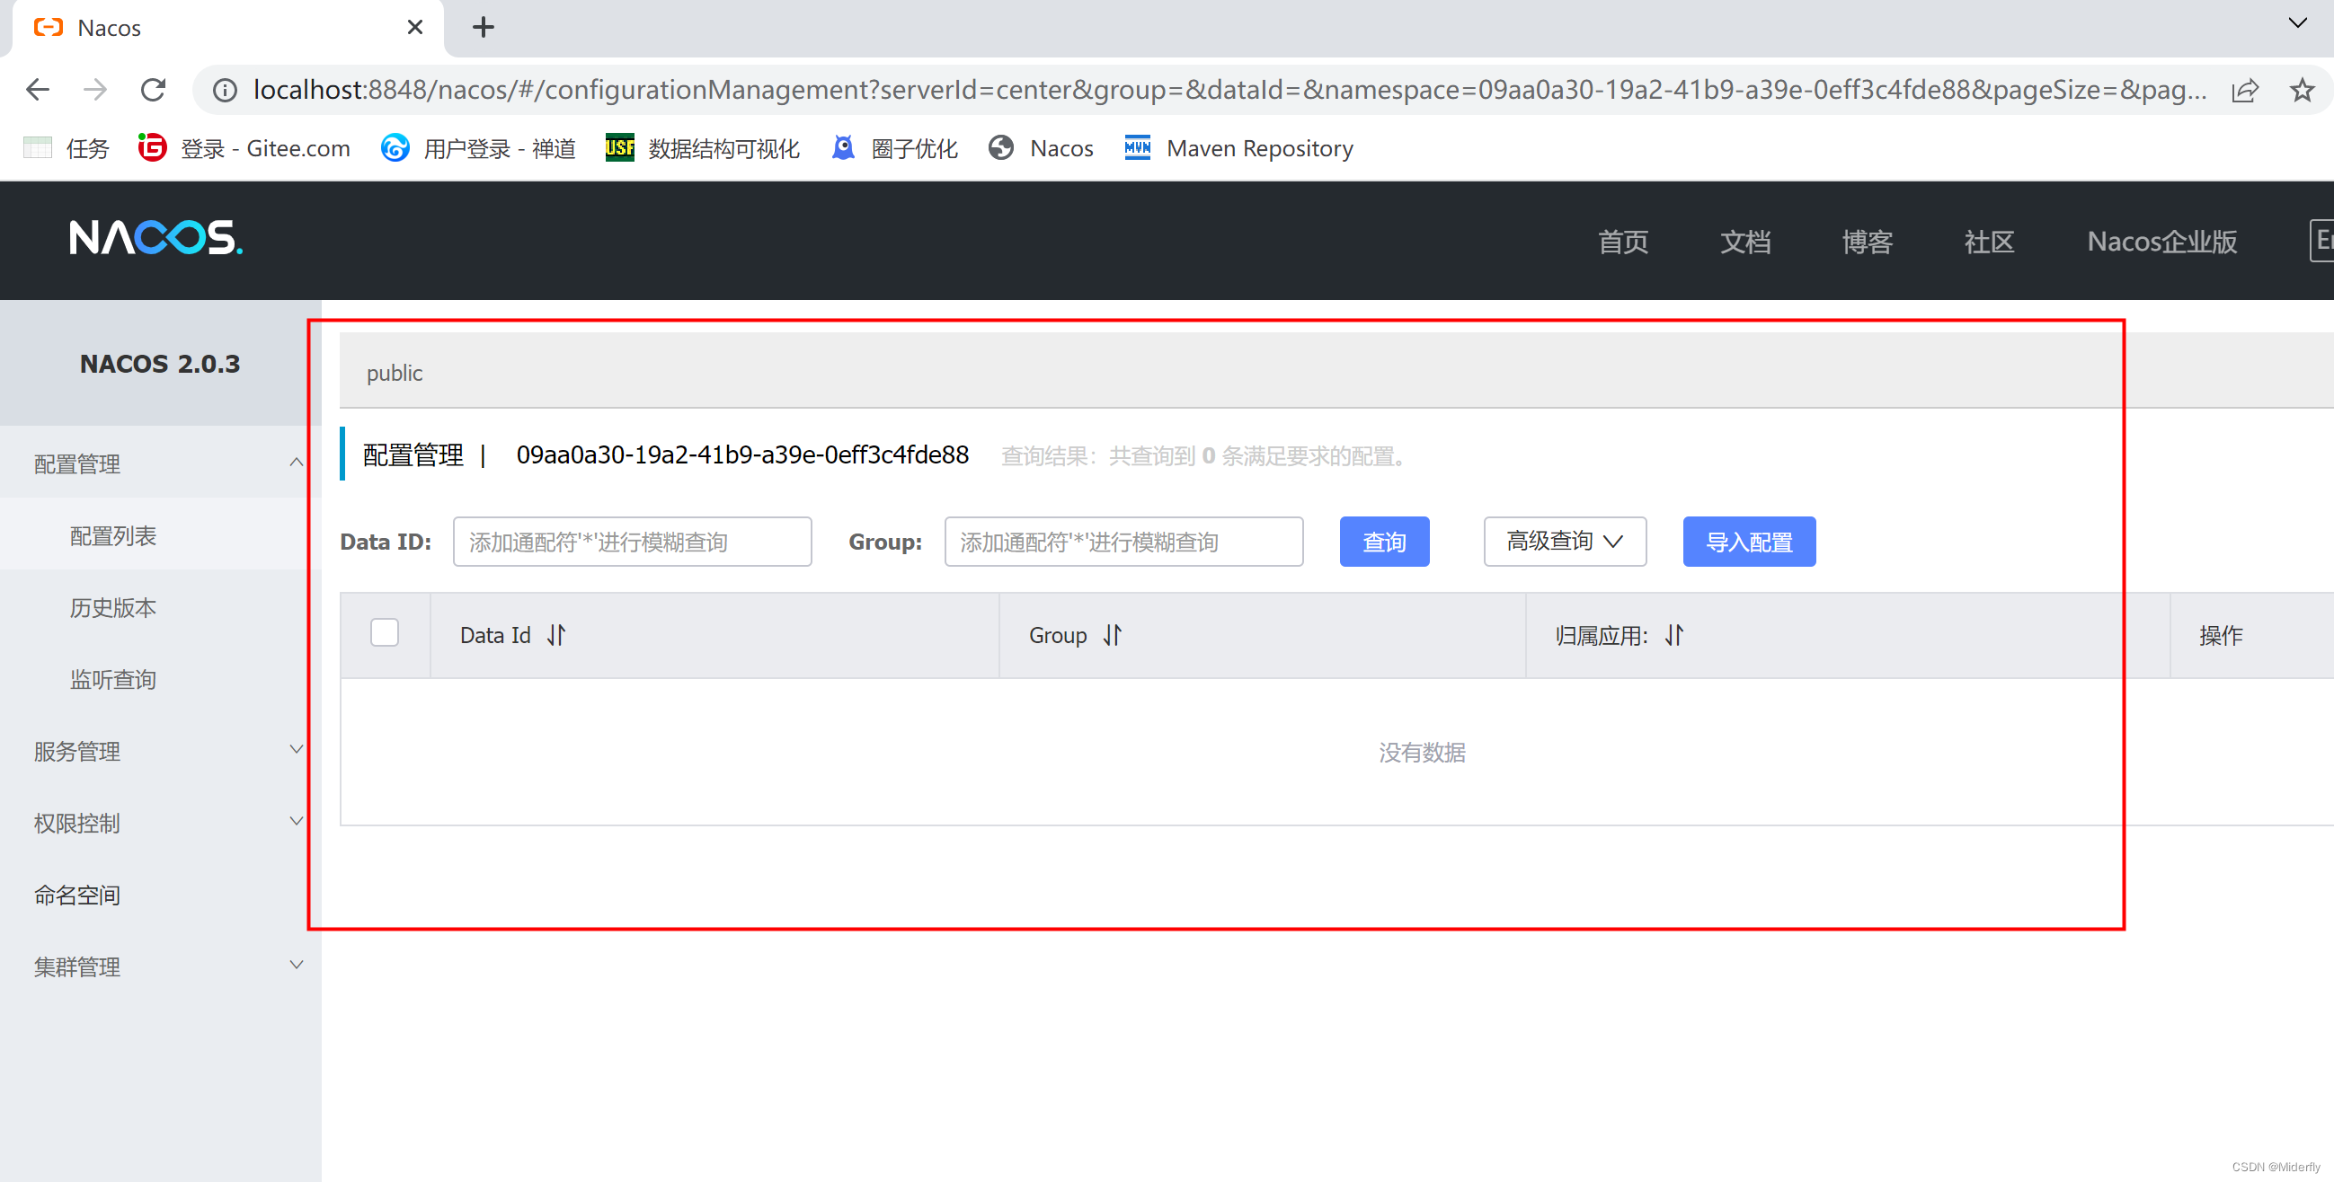Click the NACOS logo in the header
The width and height of the screenshot is (2334, 1182).
pyautogui.click(x=155, y=238)
